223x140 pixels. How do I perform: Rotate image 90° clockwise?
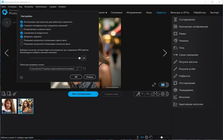click(x=158, y=94)
